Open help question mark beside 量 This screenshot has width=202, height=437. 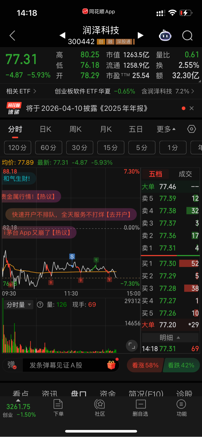tap(40, 305)
